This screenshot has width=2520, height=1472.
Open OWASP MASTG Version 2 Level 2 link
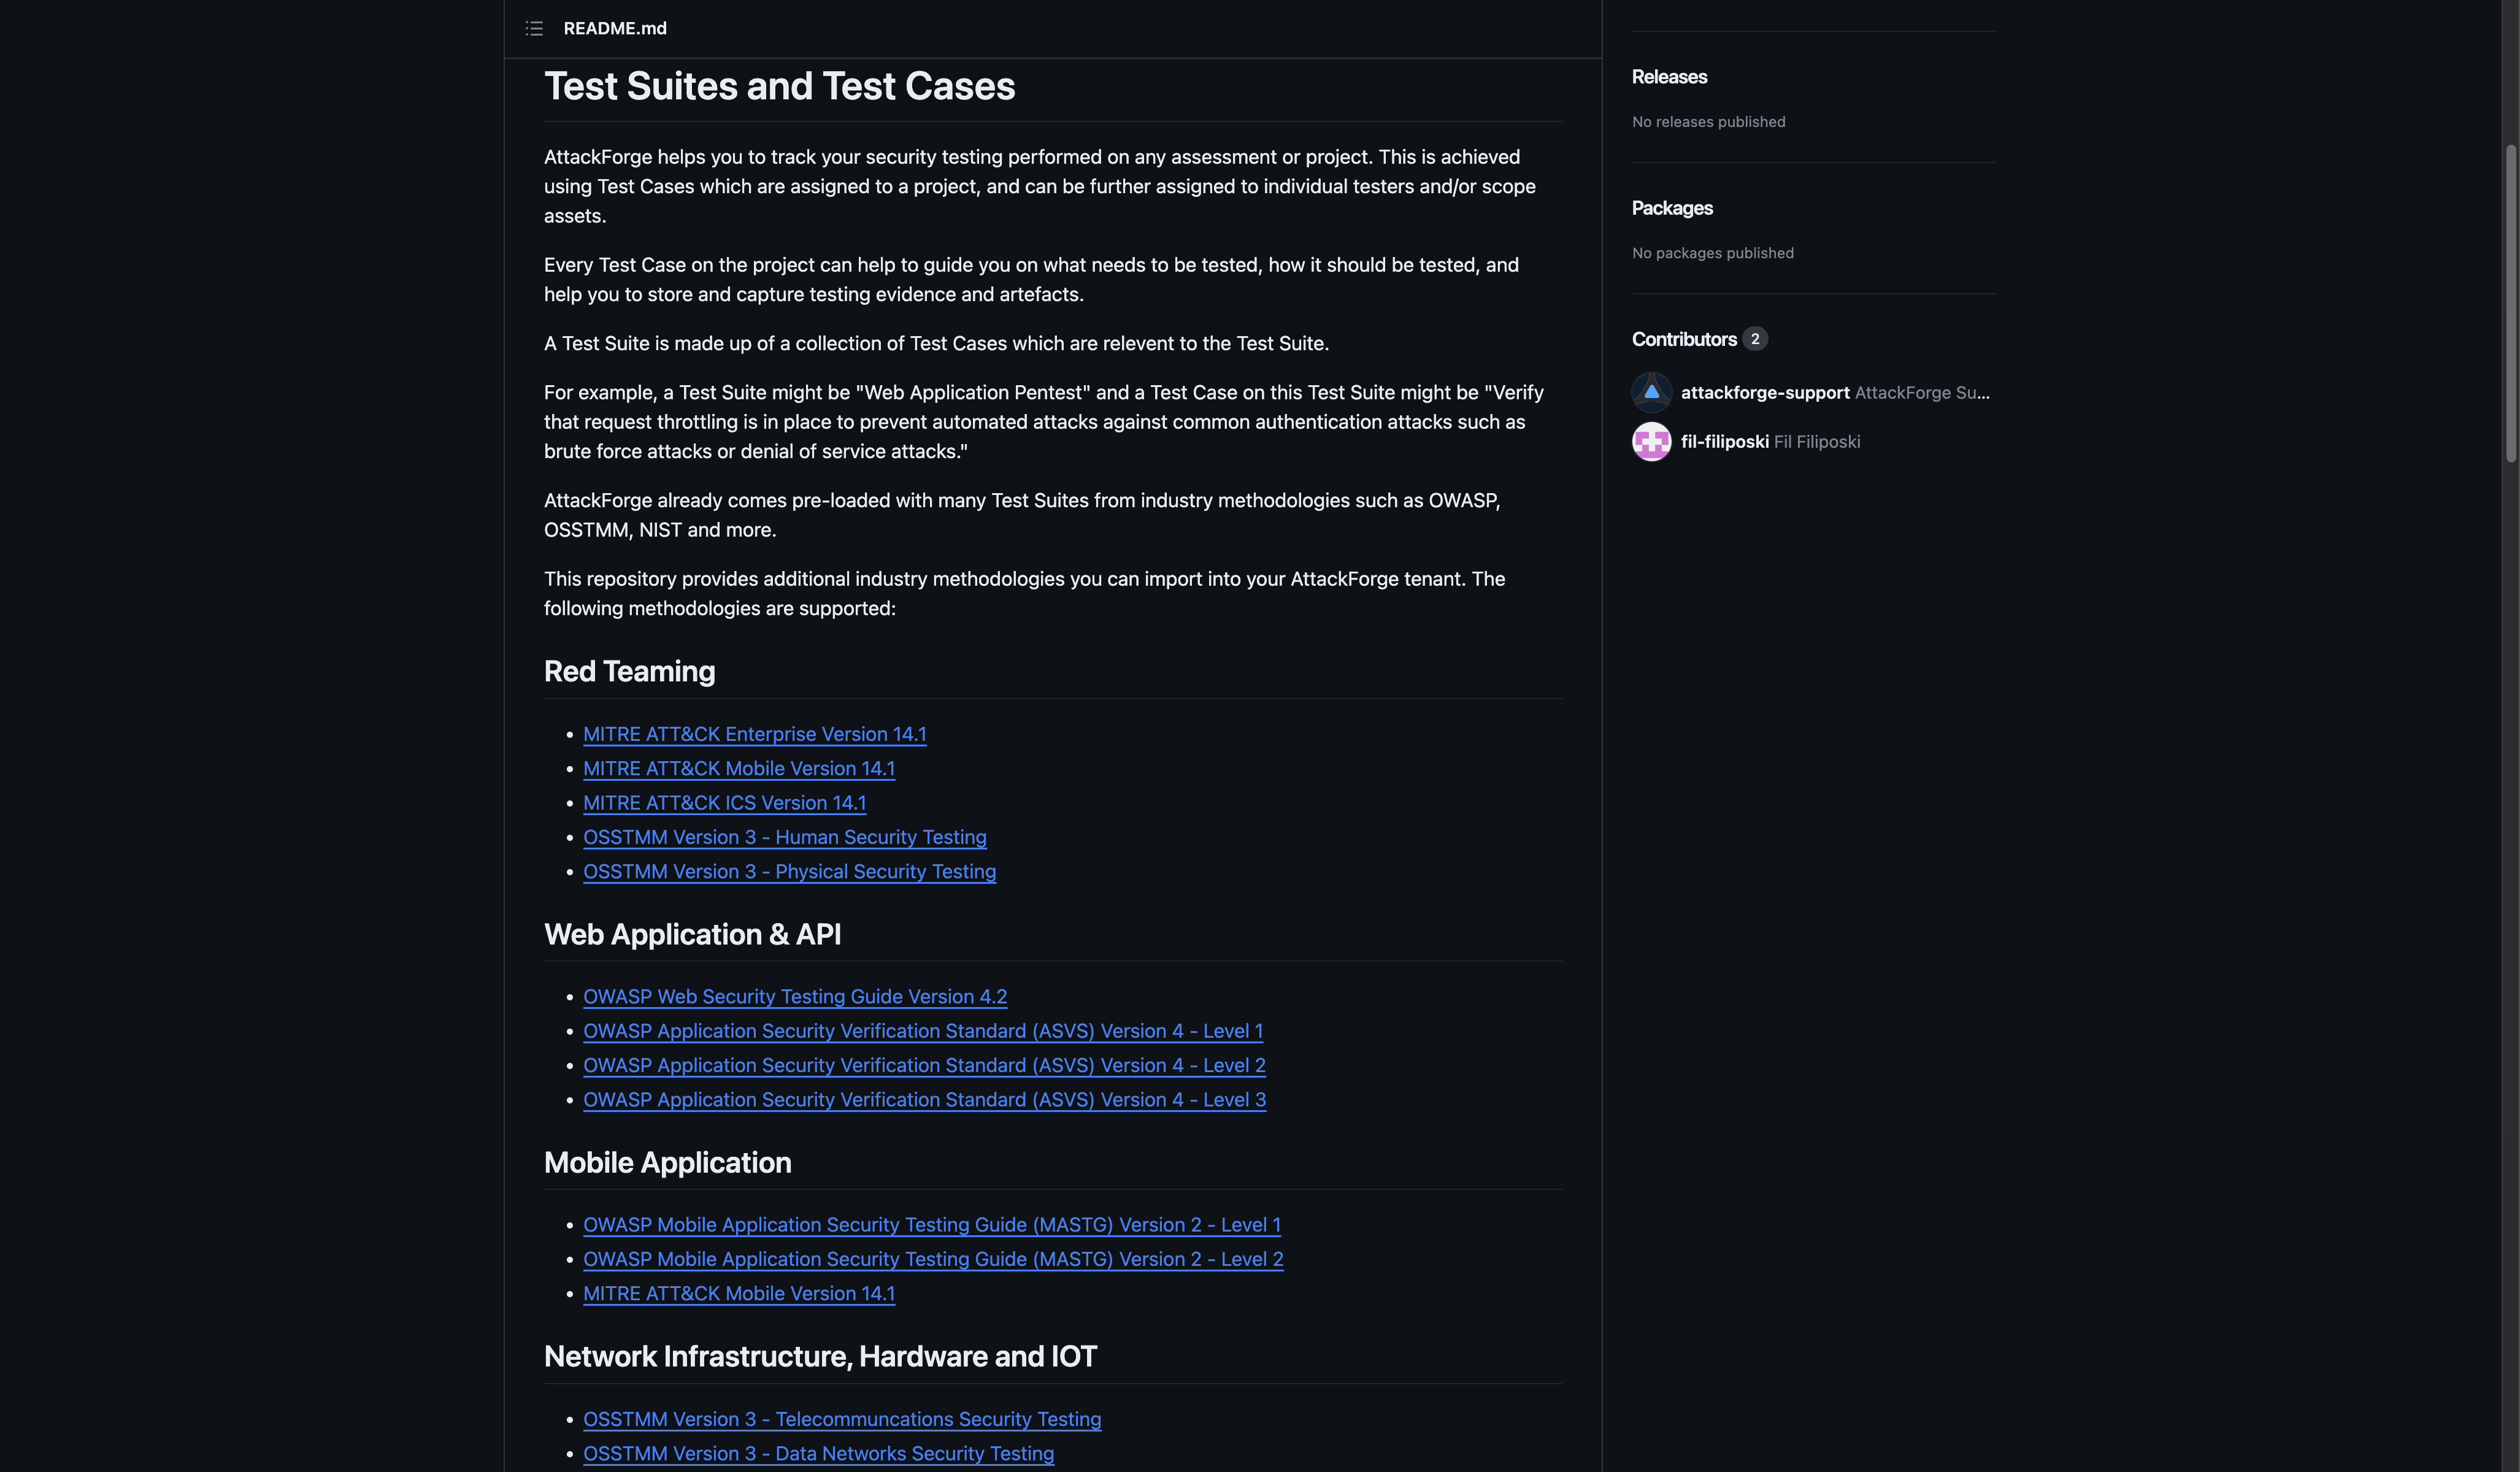coord(934,1259)
